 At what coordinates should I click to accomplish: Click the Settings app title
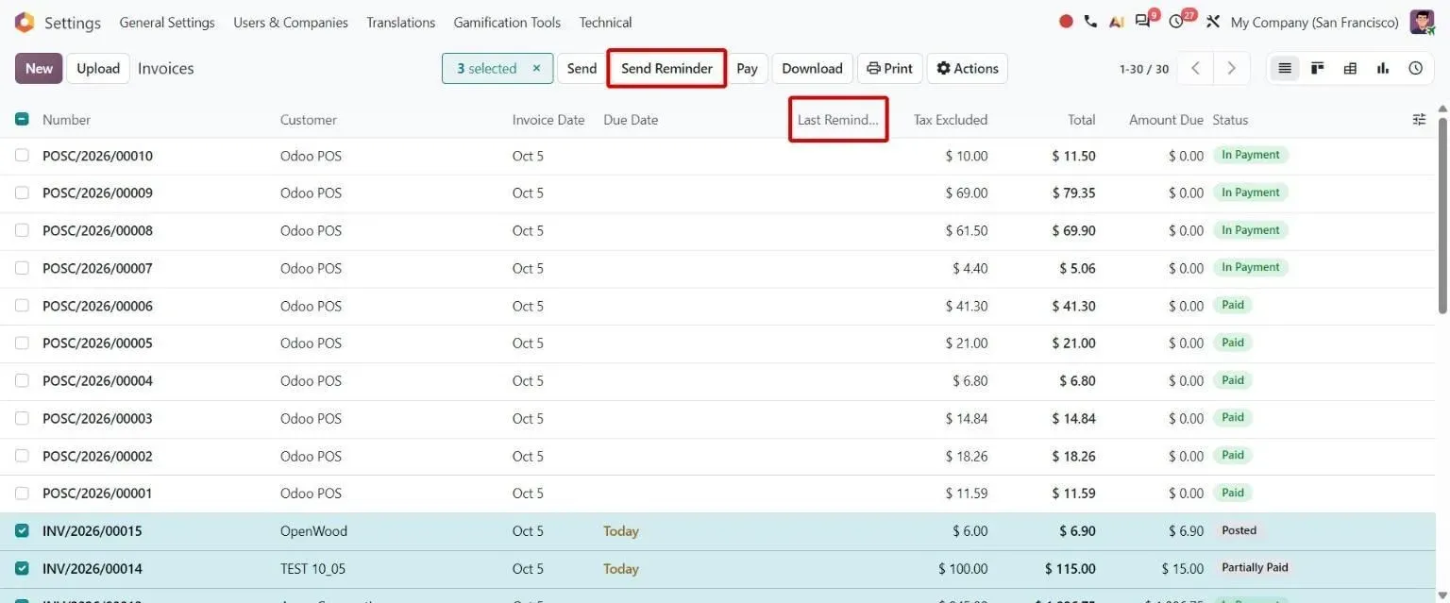(x=73, y=22)
